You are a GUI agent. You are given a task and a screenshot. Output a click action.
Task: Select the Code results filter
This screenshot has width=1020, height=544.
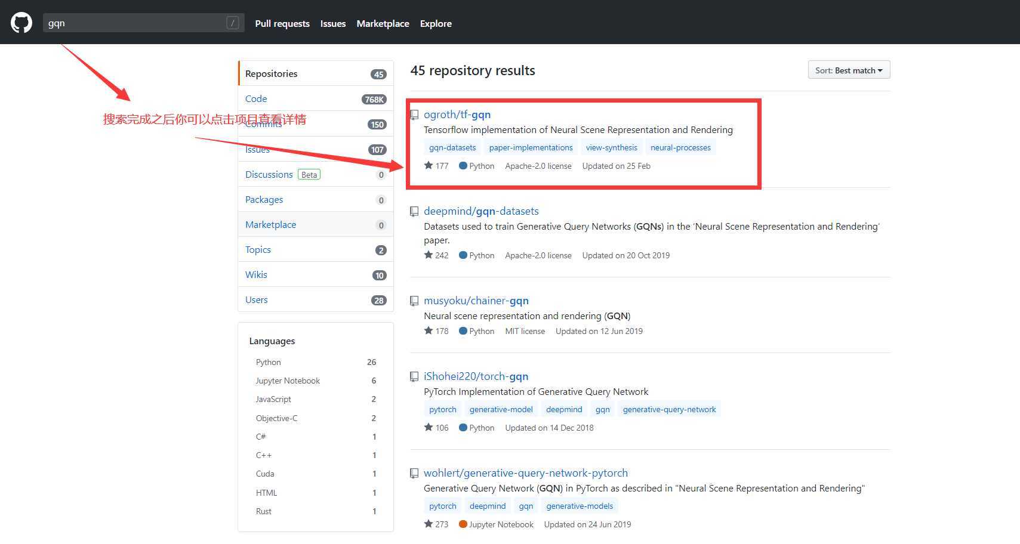316,98
